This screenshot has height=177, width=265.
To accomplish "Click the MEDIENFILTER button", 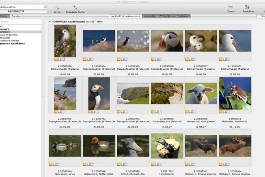I will pos(23,11).
